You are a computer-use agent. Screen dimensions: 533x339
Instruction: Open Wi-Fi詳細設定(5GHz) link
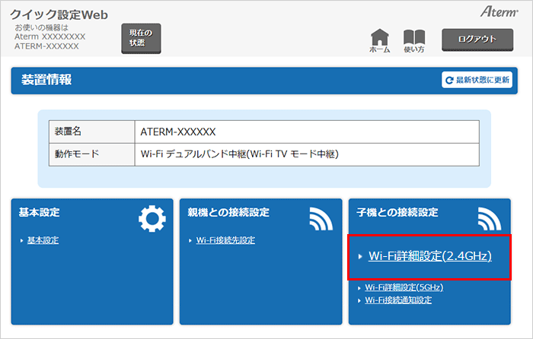404,288
